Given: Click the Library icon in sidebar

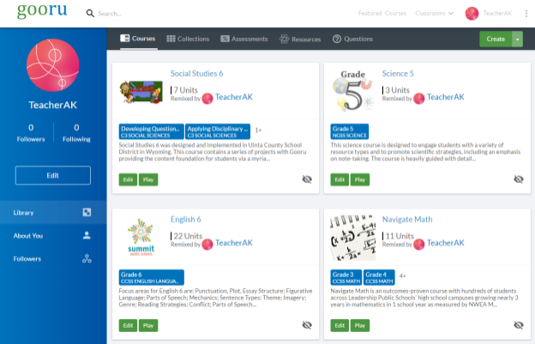Looking at the screenshot, I should pyautogui.click(x=87, y=212).
